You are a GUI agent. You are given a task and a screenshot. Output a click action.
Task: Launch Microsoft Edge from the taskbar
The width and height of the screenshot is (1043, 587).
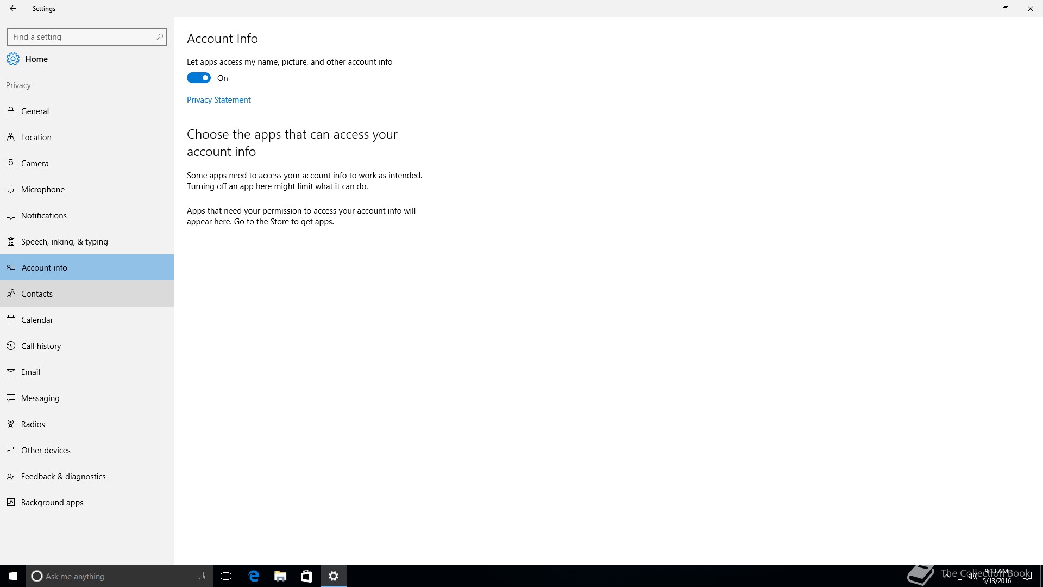(254, 576)
